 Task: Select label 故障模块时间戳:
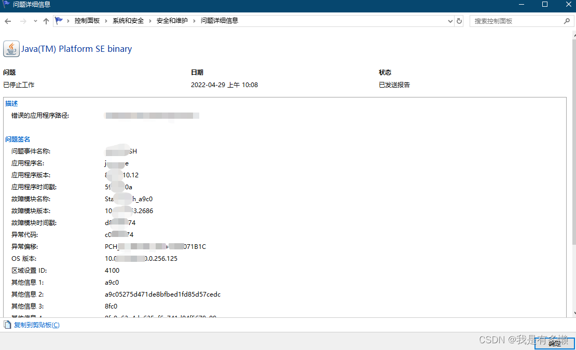[34, 222]
